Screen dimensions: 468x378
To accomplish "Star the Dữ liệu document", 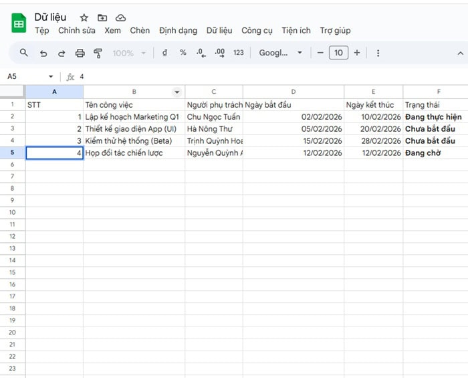I will (x=84, y=17).
